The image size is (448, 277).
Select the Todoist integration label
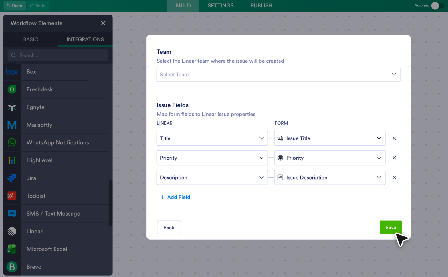click(36, 196)
